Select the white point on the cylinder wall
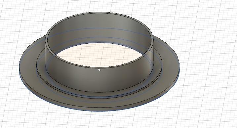This screenshot has height=128, width=237. pos(99,70)
